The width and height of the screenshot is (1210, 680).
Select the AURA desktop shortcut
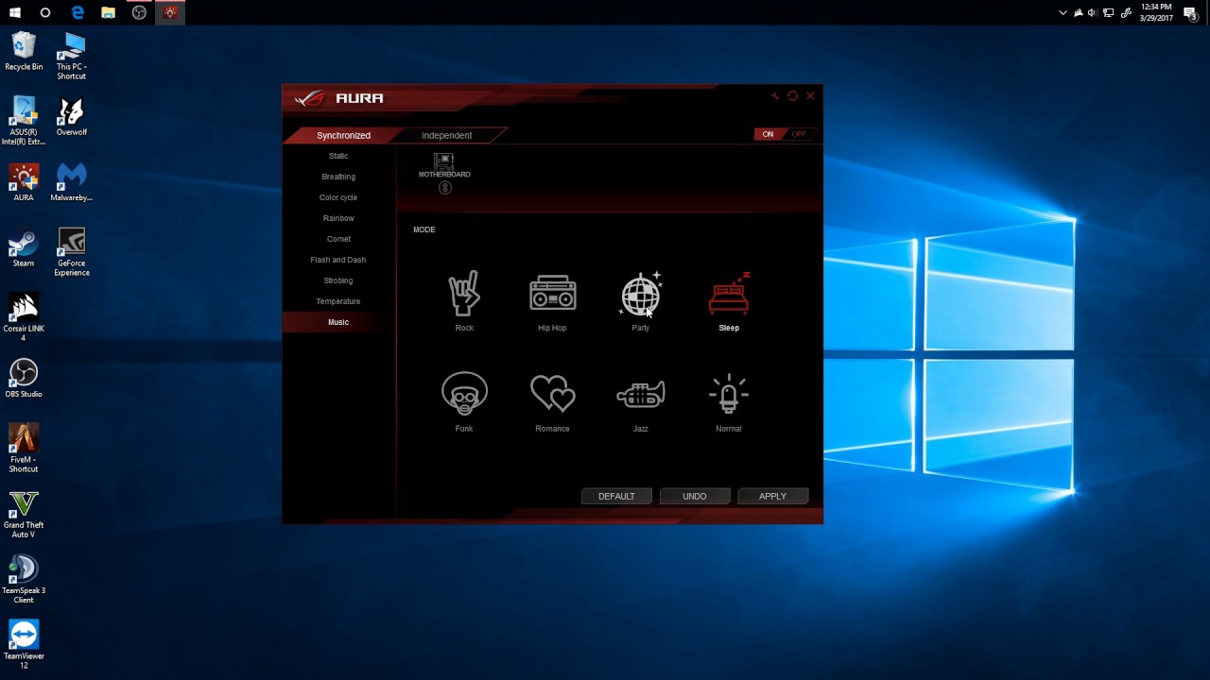[x=24, y=182]
